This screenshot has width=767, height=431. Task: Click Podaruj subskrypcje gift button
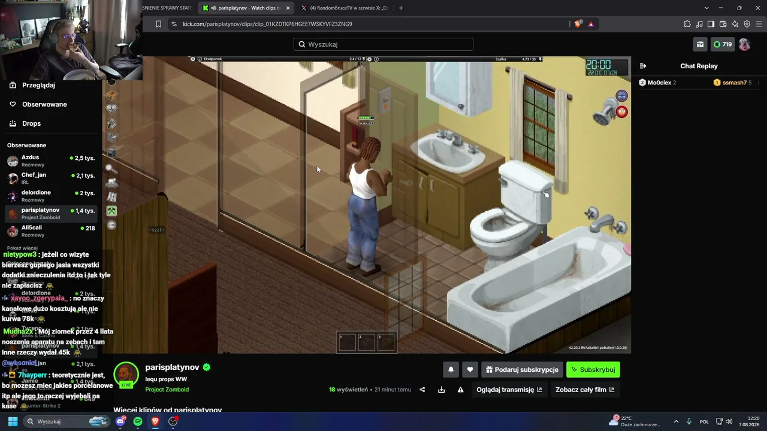pyautogui.click(x=523, y=369)
